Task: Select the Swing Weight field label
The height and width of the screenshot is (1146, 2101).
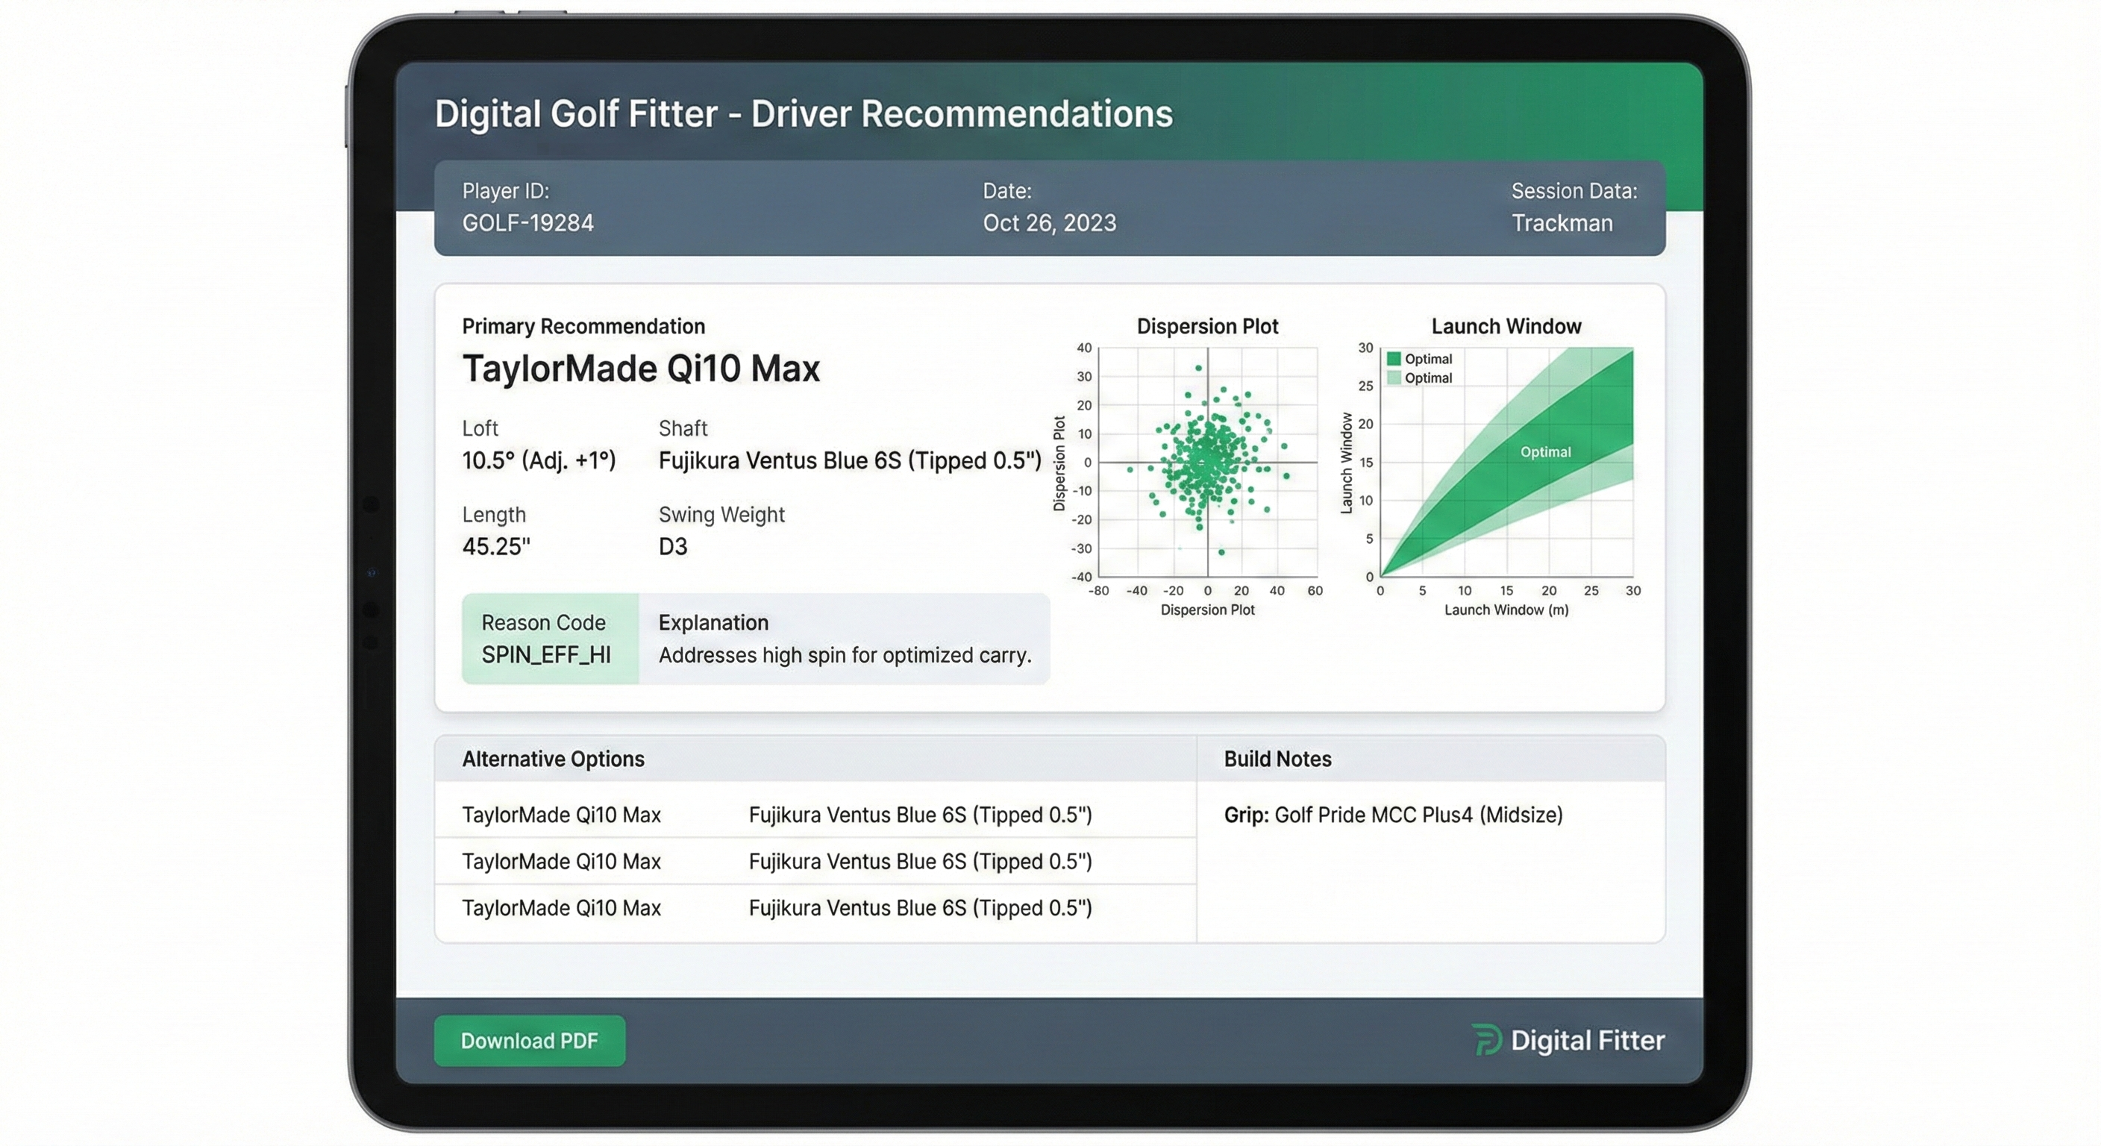Action: [721, 515]
